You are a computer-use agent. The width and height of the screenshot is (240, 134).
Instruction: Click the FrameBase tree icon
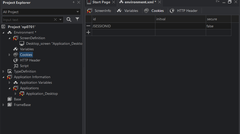(10, 105)
